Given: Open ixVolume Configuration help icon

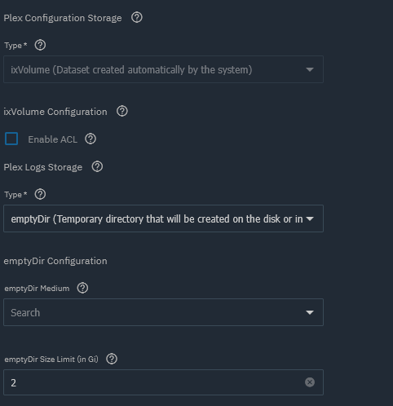Looking at the screenshot, I should click(x=122, y=112).
